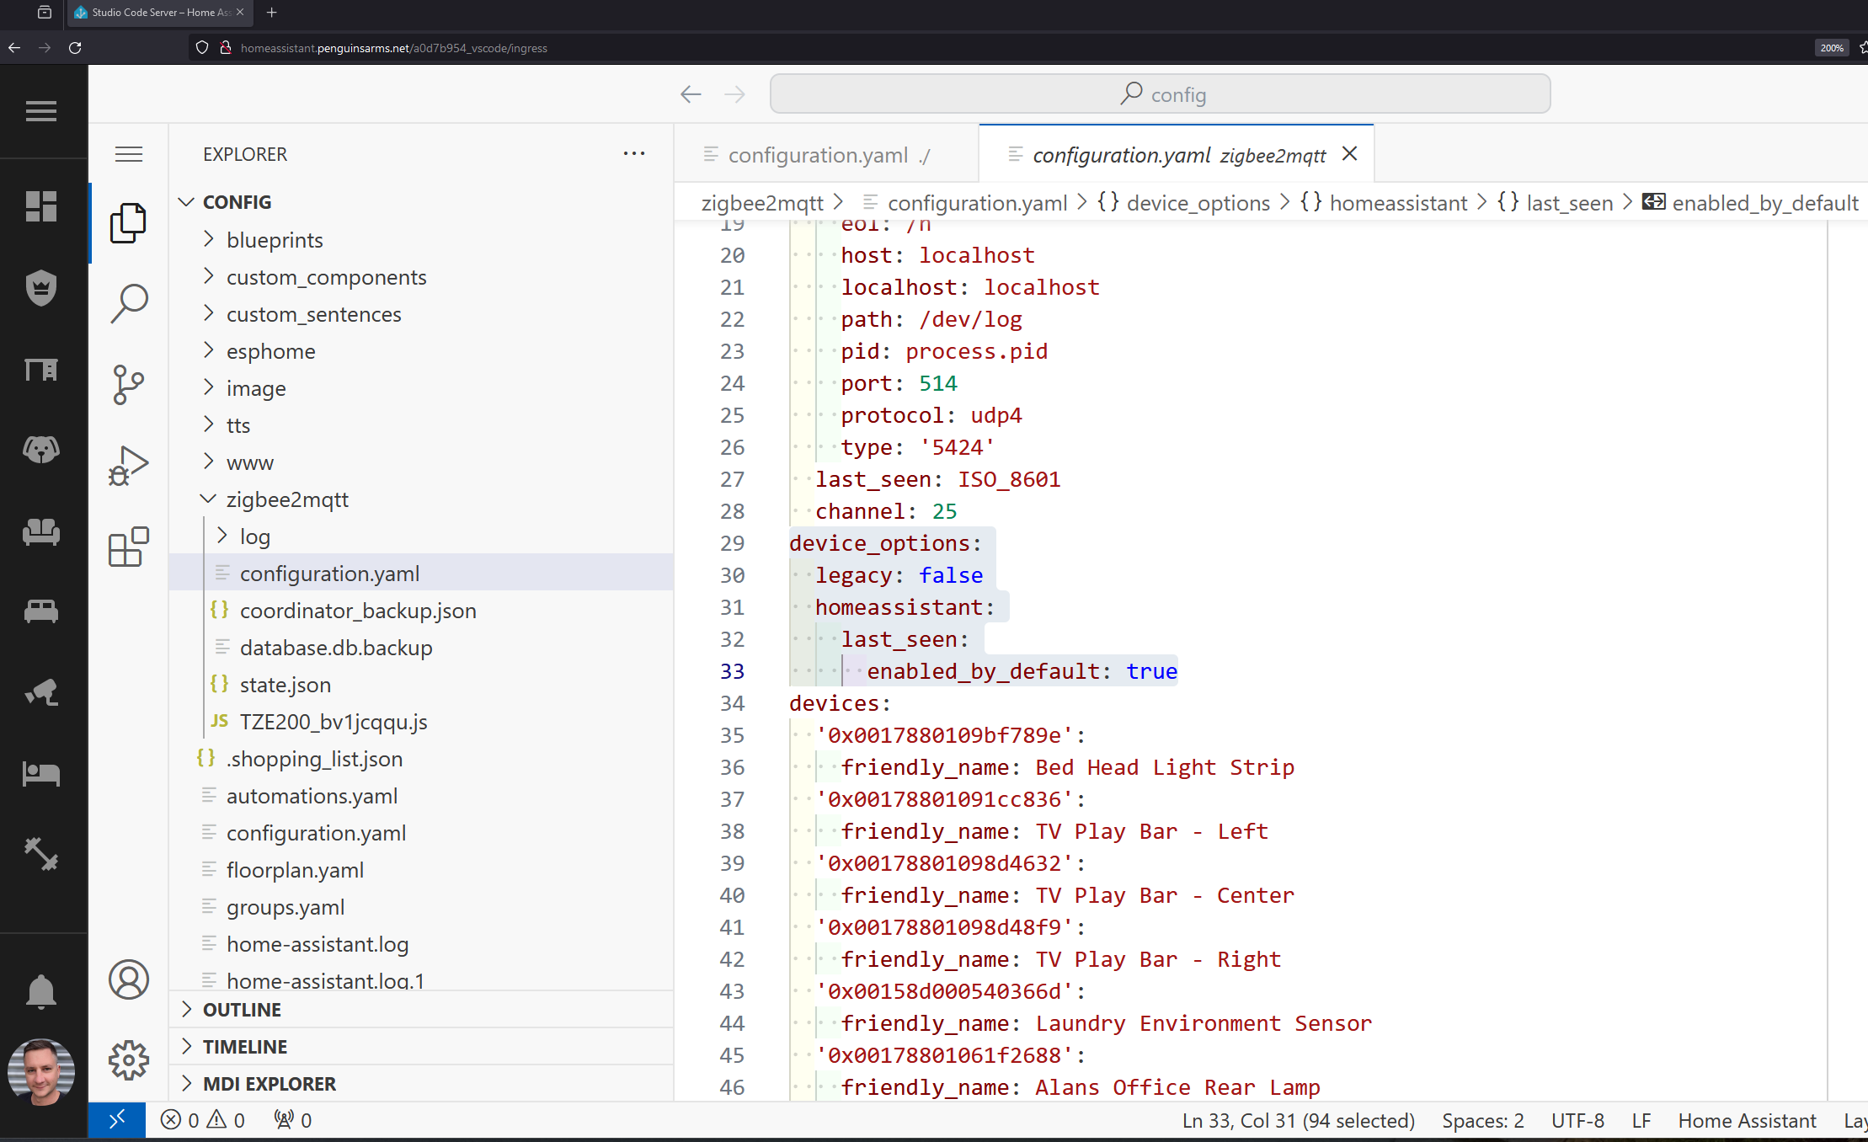The width and height of the screenshot is (1868, 1142).
Task: Open coordinator_backup.json from the file tree
Action: (358, 610)
